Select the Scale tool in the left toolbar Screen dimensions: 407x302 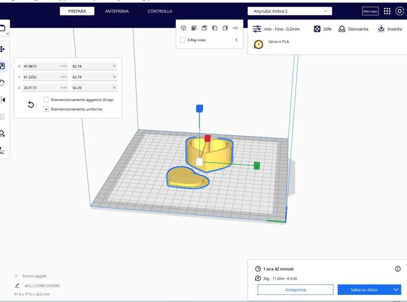(x=2, y=66)
